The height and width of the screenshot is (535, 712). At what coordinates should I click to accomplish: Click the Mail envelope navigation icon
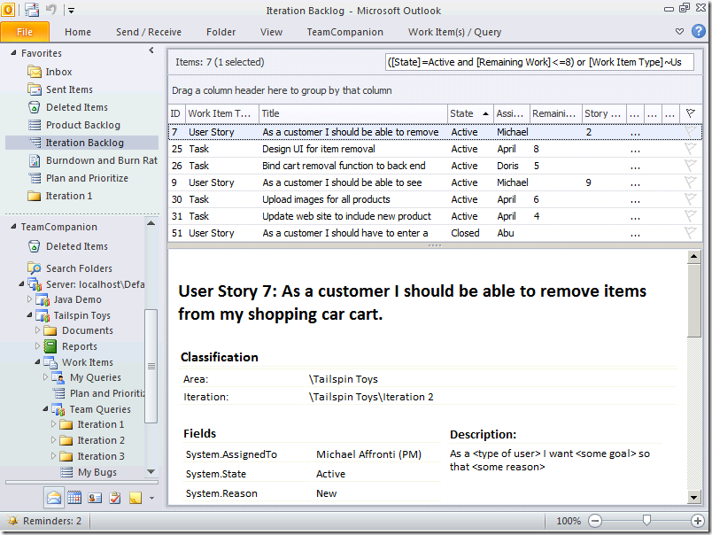pos(54,498)
